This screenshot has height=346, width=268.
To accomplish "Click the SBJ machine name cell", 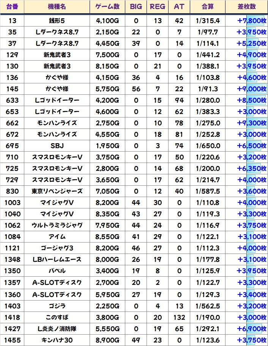I will (57, 146).
